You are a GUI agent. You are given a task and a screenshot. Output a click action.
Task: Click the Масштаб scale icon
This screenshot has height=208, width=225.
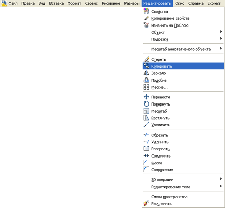pyautogui.click(x=146, y=111)
